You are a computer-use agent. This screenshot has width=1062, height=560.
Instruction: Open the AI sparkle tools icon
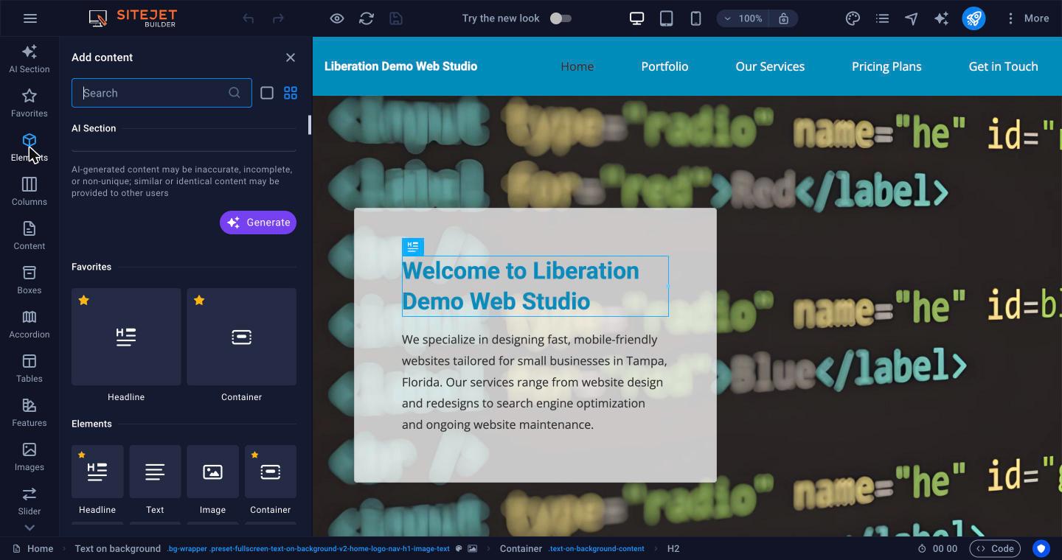[x=941, y=18]
